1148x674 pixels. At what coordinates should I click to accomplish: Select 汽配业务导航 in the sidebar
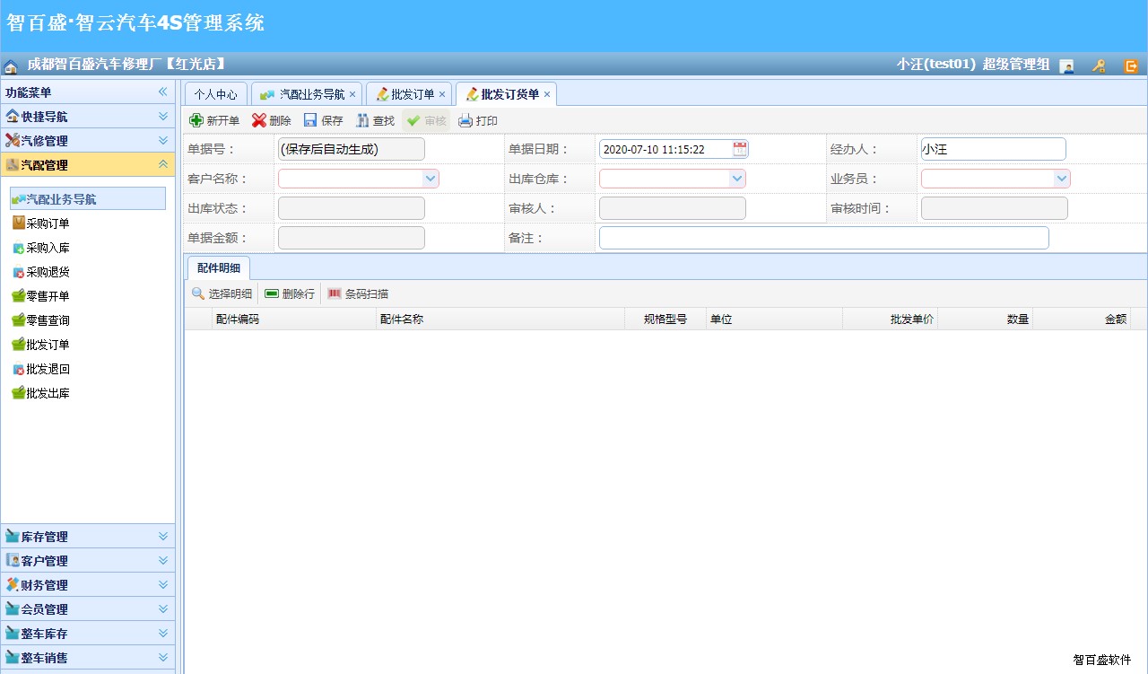point(88,198)
